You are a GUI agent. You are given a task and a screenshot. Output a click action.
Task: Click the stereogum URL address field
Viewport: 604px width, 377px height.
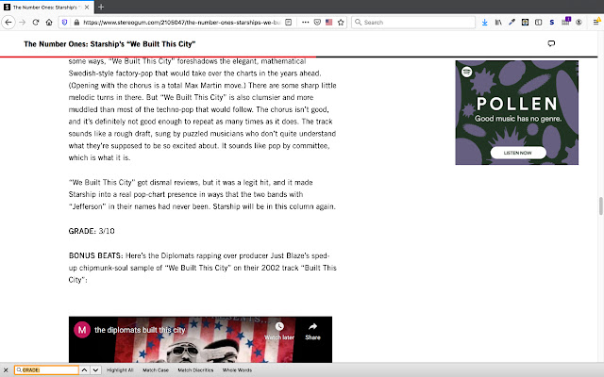coord(181,23)
